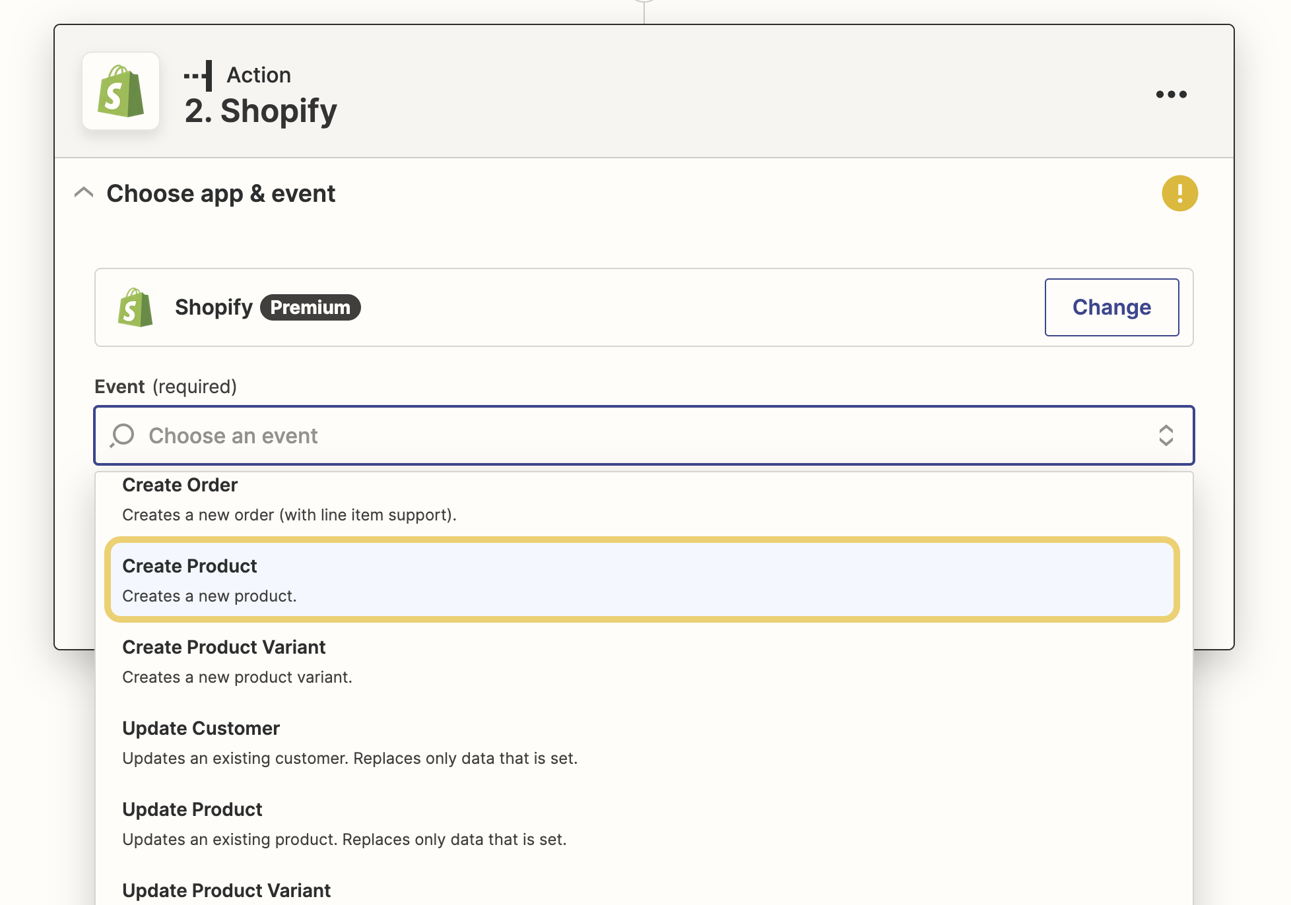1291x905 pixels.
Task: Click the yellow warning exclamation icon
Action: tap(1179, 193)
